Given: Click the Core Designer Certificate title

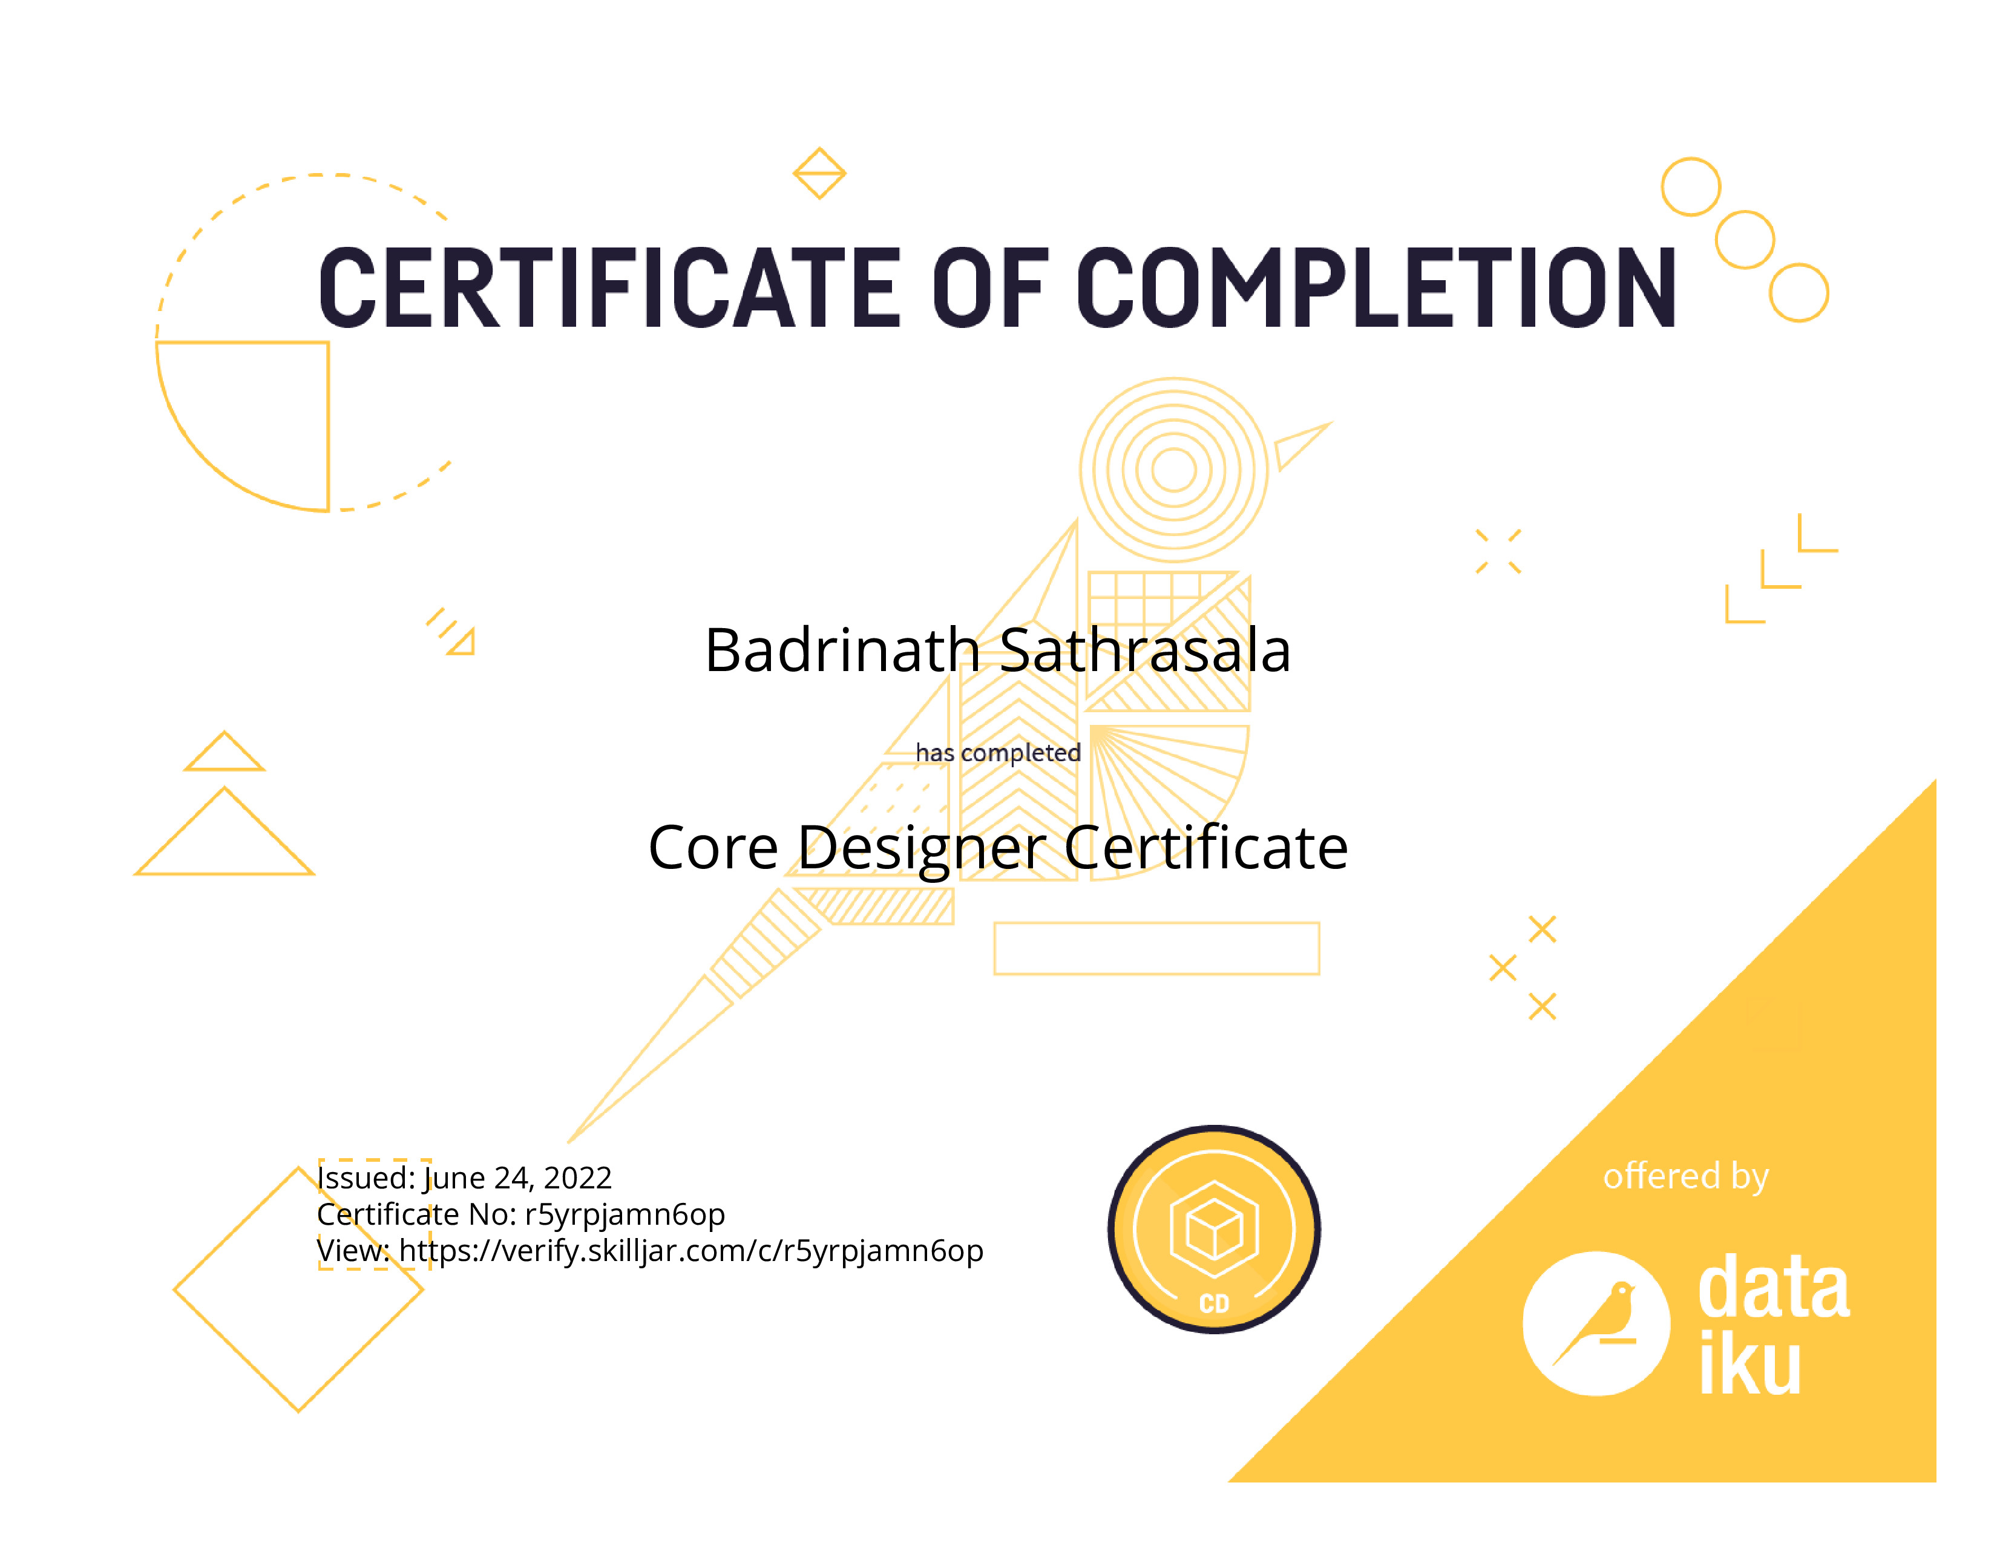Looking at the screenshot, I should (997, 847).
